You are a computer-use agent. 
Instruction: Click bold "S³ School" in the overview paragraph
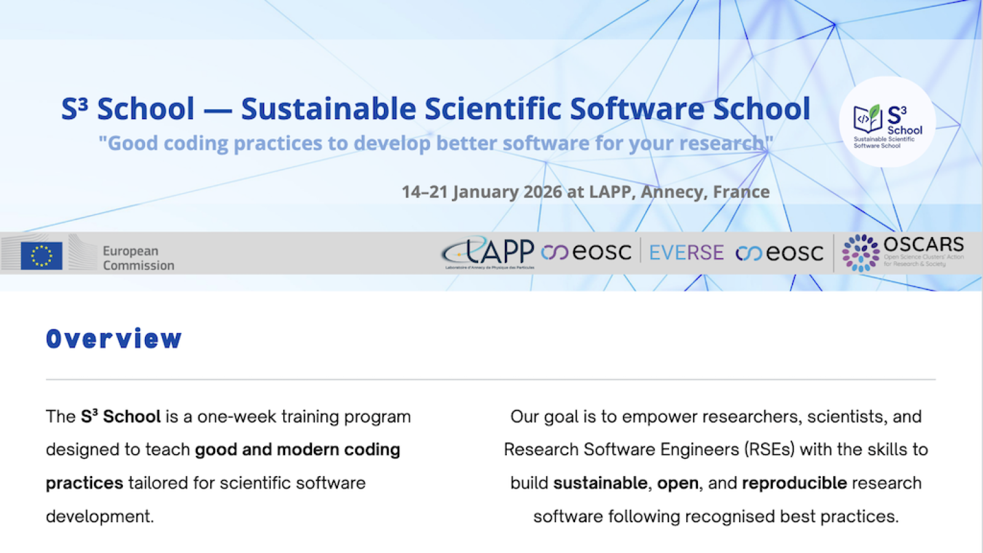point(120,417)
